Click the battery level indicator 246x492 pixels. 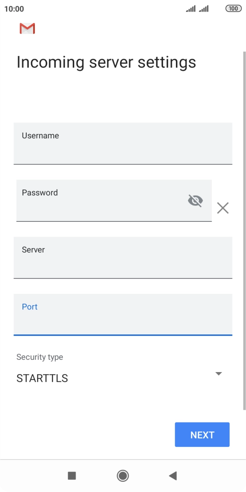point(232,8)
